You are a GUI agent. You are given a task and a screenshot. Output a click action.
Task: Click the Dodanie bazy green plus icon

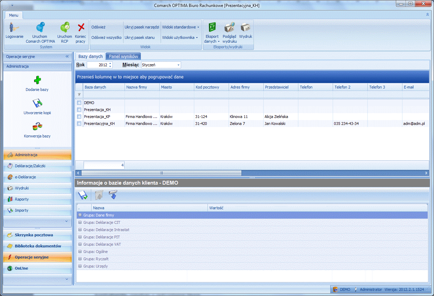pos(37,81)
